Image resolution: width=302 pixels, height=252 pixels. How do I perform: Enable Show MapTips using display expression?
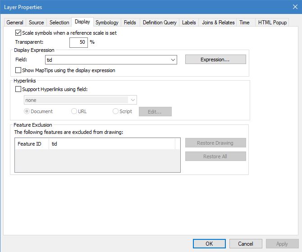[18, 70]
